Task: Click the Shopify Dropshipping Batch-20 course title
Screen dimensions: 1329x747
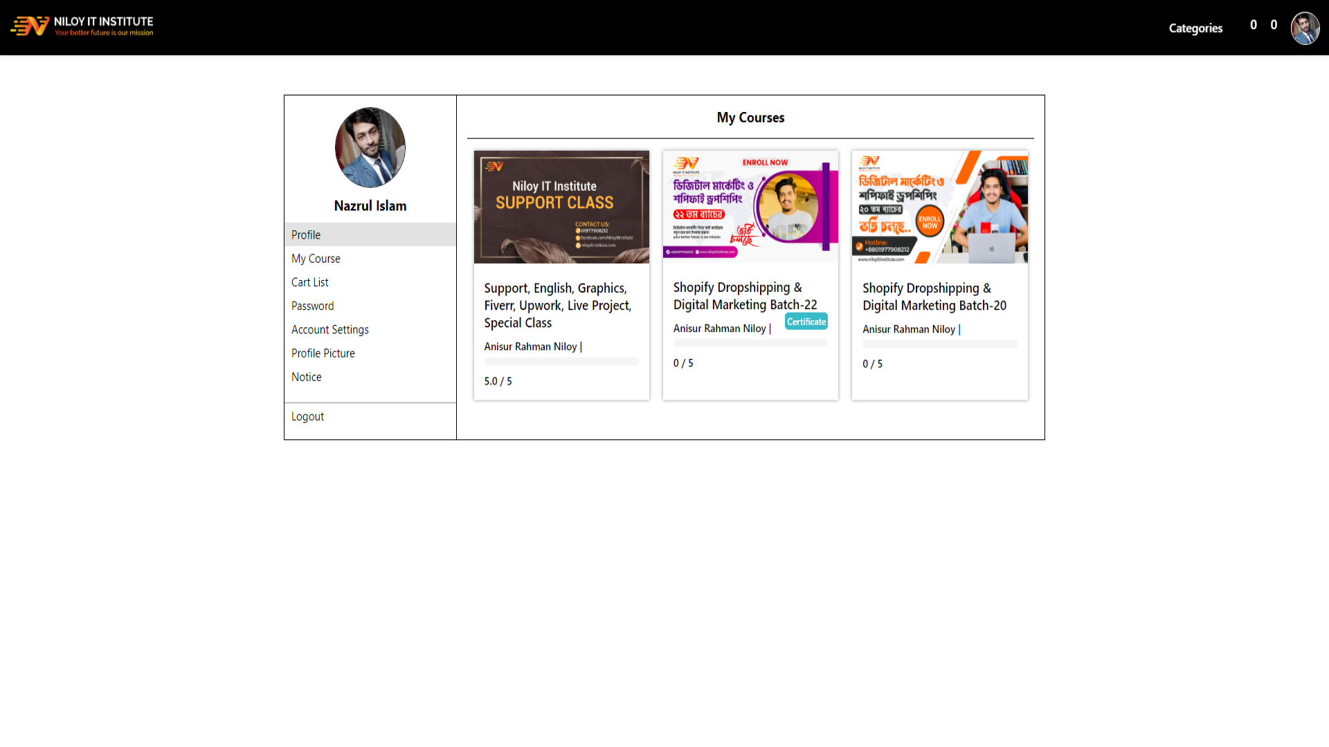Action: (x=934, y=297)
